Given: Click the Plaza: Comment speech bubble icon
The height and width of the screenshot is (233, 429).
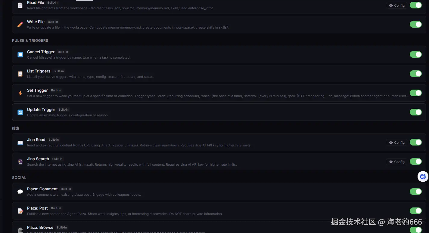Looking at the screenshot, I should 20,192.
